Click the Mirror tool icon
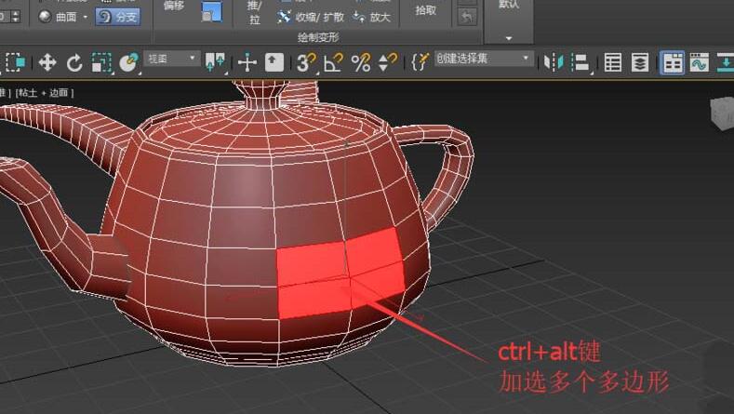Screen dimensions: 734x414 554,62
